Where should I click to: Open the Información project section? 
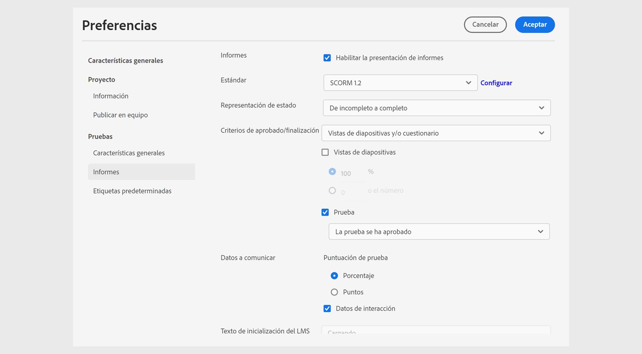pyautogui.click(x=111, y=96)
